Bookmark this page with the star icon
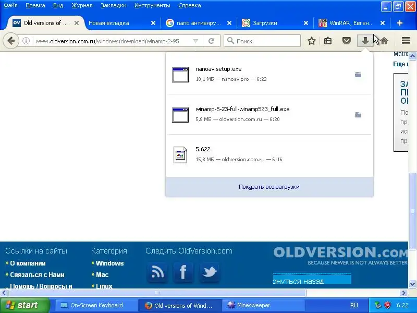Screen dimensions: 417x313 coord(311,41)
